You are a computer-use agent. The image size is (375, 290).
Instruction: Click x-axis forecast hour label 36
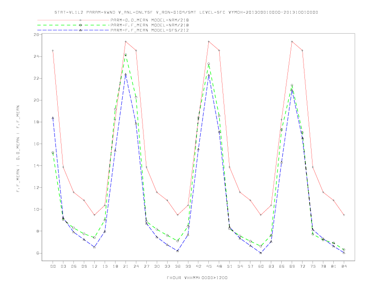178,266
